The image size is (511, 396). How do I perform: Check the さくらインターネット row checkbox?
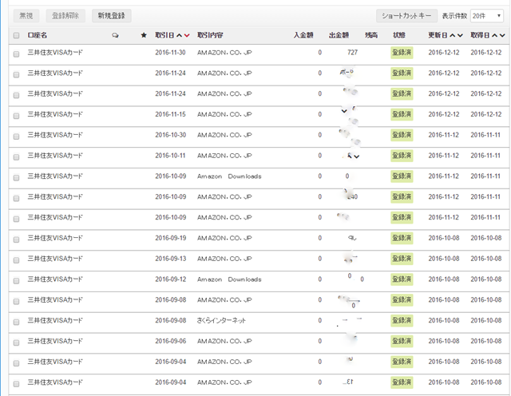(x=16, y=322)
